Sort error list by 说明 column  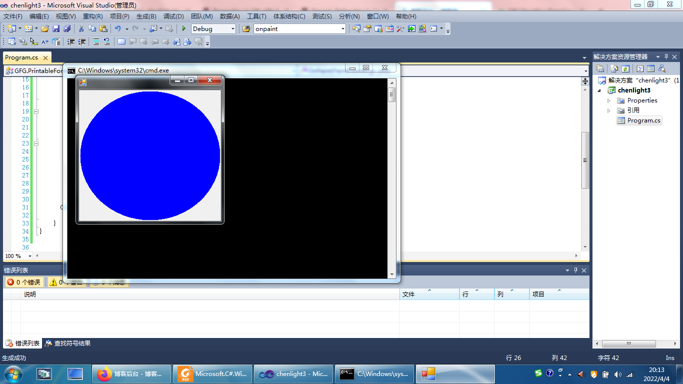pos(210,294)
